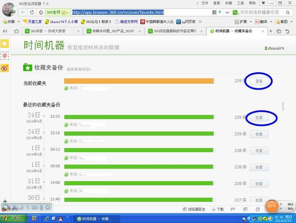This screenshot has height=223, width=296.
Task: Click the yellow star favorites sidebar icon
Action: point(4,44)
